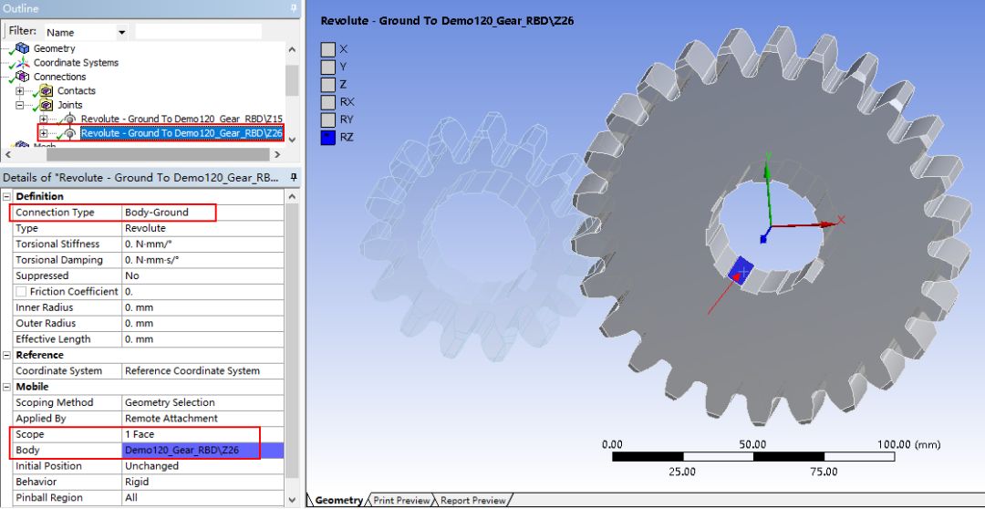985x509 pixels.
Task: Select the Joints tree item
Action: click(69, 105)
